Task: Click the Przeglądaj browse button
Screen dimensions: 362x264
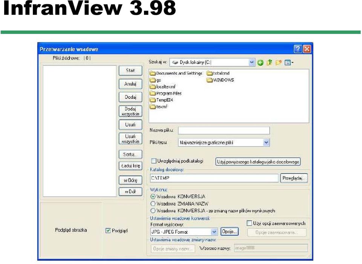Action: coord(294,178)
